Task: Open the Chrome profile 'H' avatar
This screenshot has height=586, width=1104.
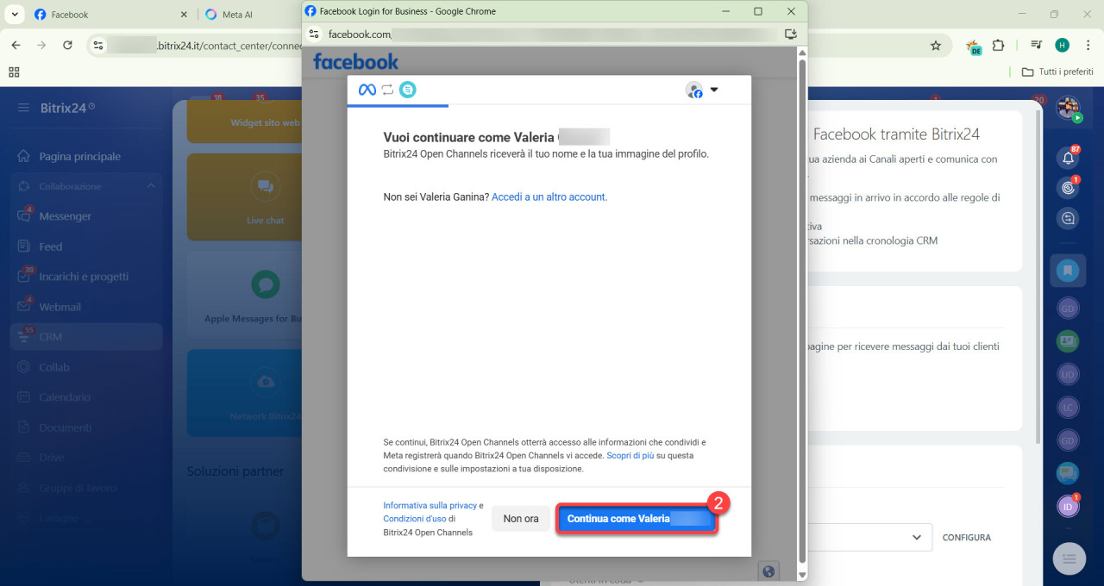Action: point(1062,46)
